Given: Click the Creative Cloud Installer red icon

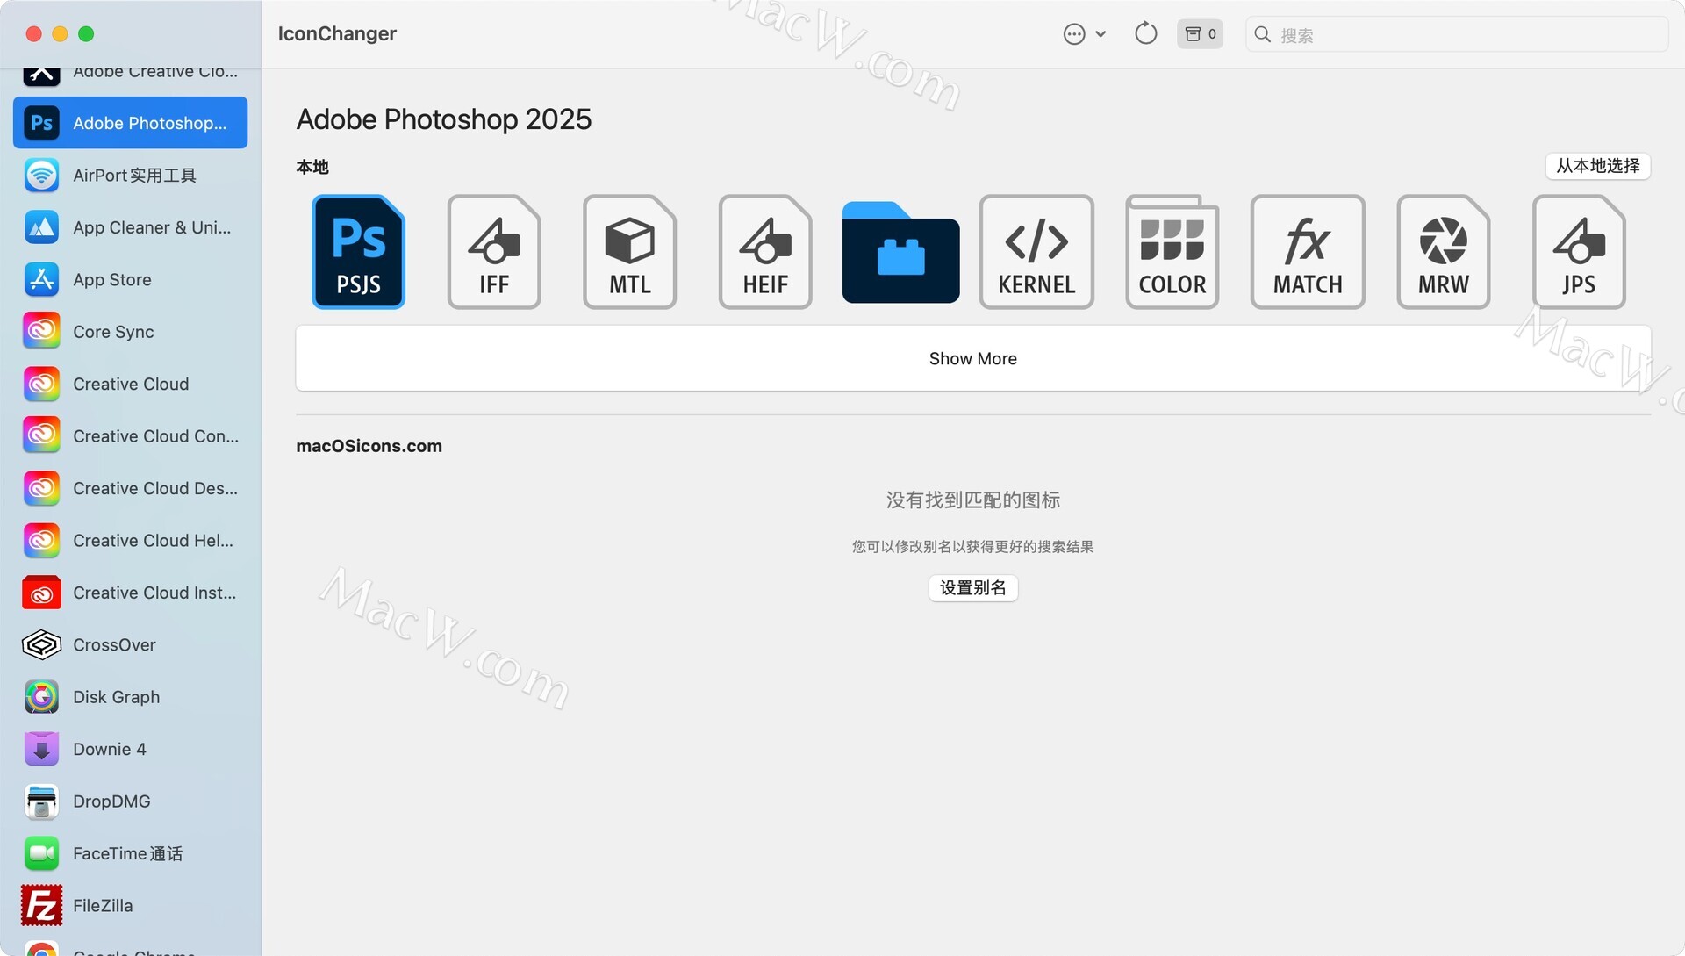Looking at the screenshot, I should 41,593.
